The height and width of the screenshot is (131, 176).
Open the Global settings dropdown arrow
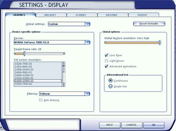87,24
